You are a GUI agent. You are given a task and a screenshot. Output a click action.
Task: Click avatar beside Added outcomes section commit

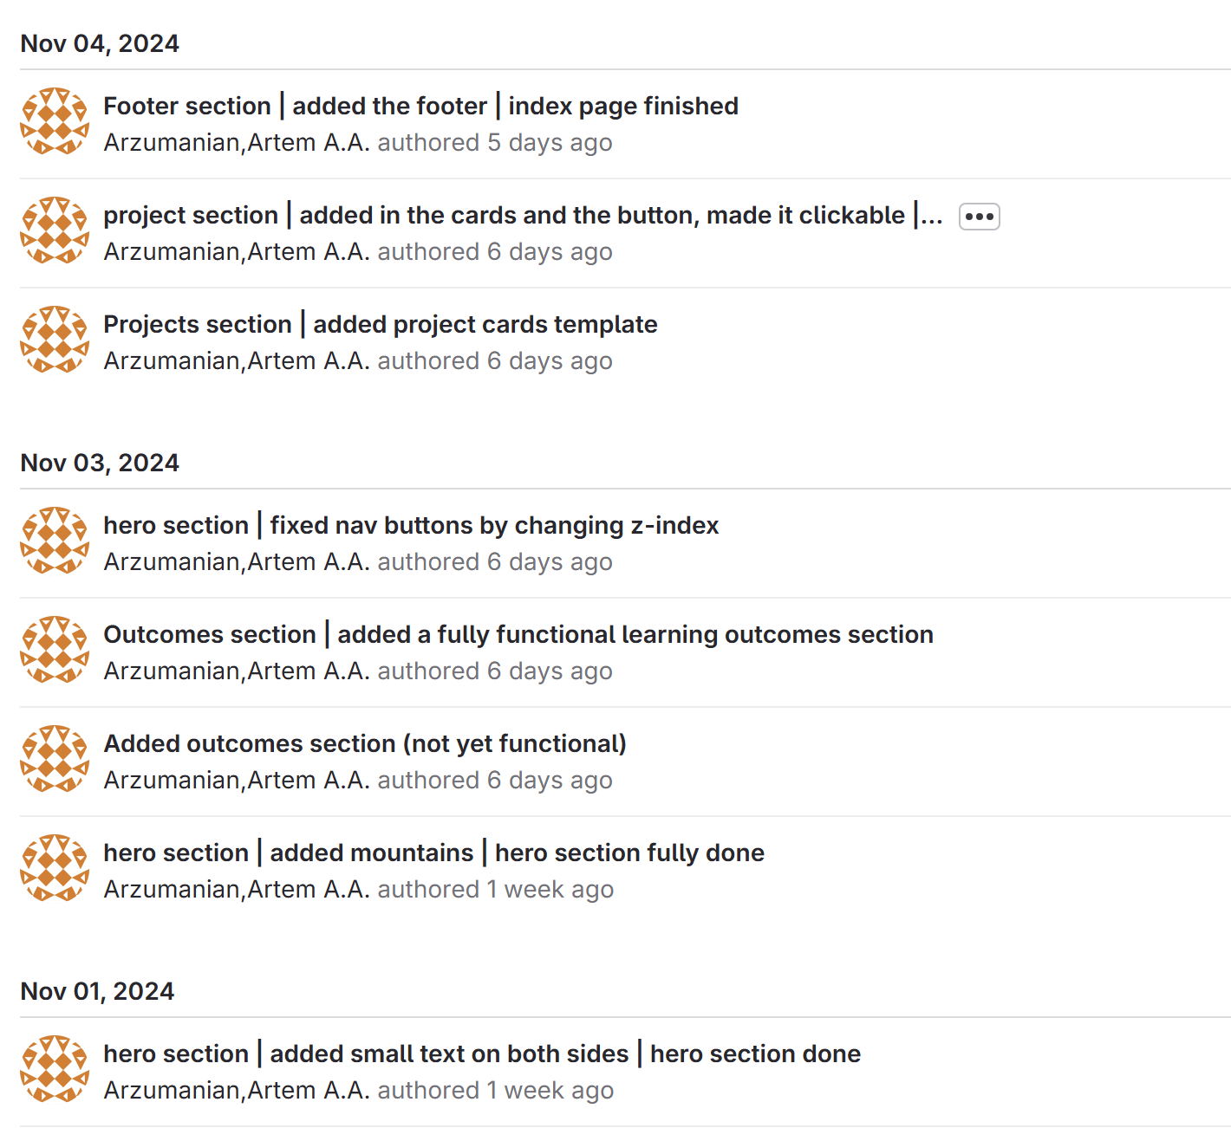55,759
